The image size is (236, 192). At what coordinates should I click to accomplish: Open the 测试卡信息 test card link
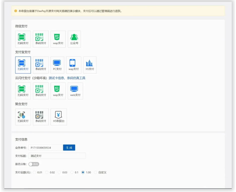(x=57, y=78)
